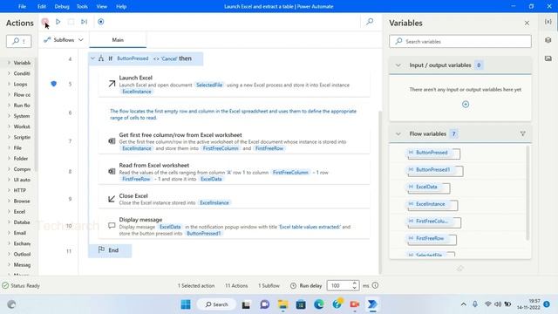Screen dimensions: 558x314
Task: Add a new input/output variable plus
Action: pyautogui.click(x=466, y=105)
